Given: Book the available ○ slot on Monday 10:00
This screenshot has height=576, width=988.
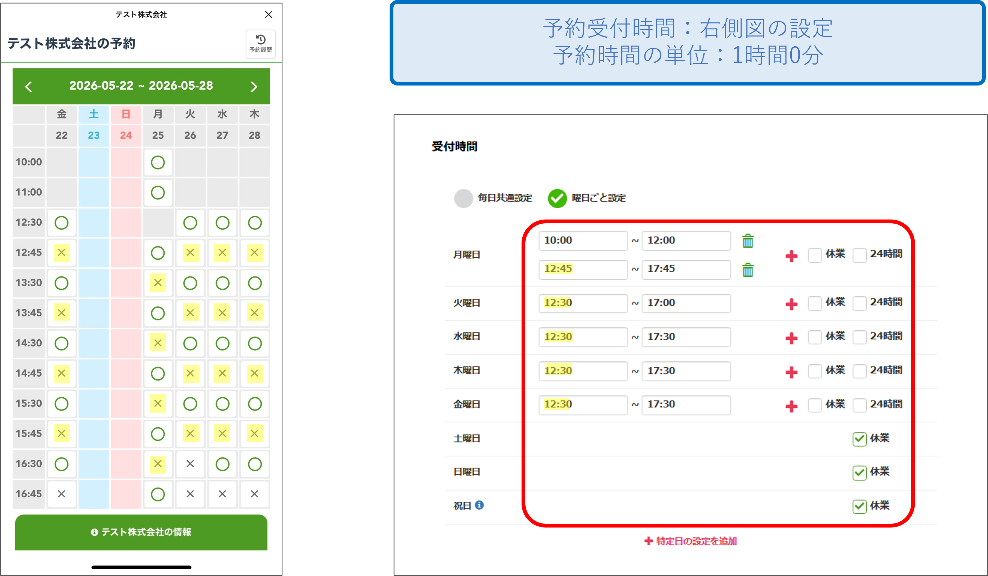Looking at the screenshot, I should click(158, 162).
